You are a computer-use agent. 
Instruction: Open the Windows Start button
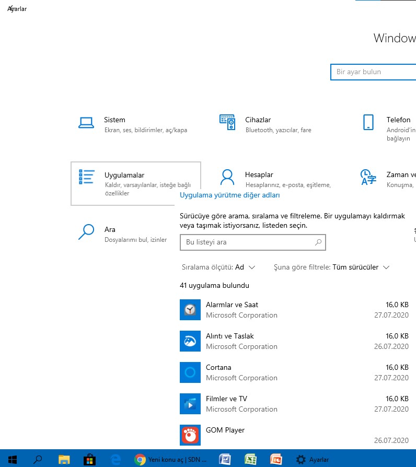(x=13, y=460)
